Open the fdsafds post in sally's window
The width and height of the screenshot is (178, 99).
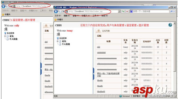tap(47, 75)
